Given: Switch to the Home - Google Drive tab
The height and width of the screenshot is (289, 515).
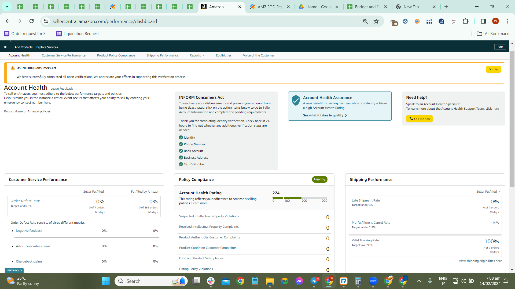Looking at the screenshot, I should pyautogui.click(x=318, y=7).
